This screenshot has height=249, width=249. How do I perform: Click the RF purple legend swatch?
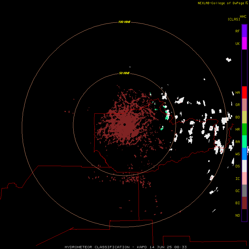click(x=244, y=31)
